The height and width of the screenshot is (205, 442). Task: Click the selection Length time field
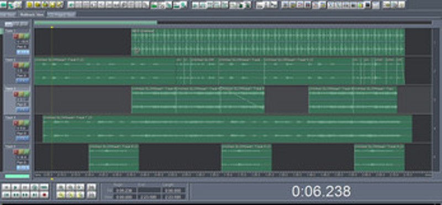coord(173,190)
